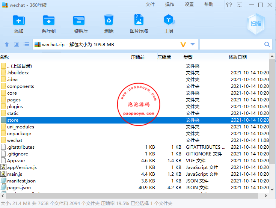
Task: Go up one directory level arrow
Action: coord(6,44)
